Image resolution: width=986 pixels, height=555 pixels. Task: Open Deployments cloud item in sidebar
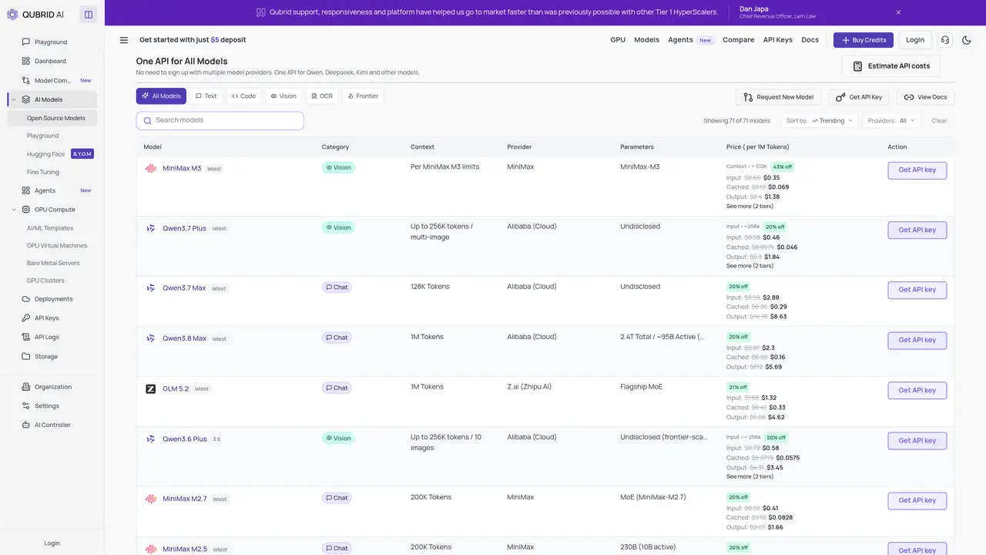tap(52, 299)
